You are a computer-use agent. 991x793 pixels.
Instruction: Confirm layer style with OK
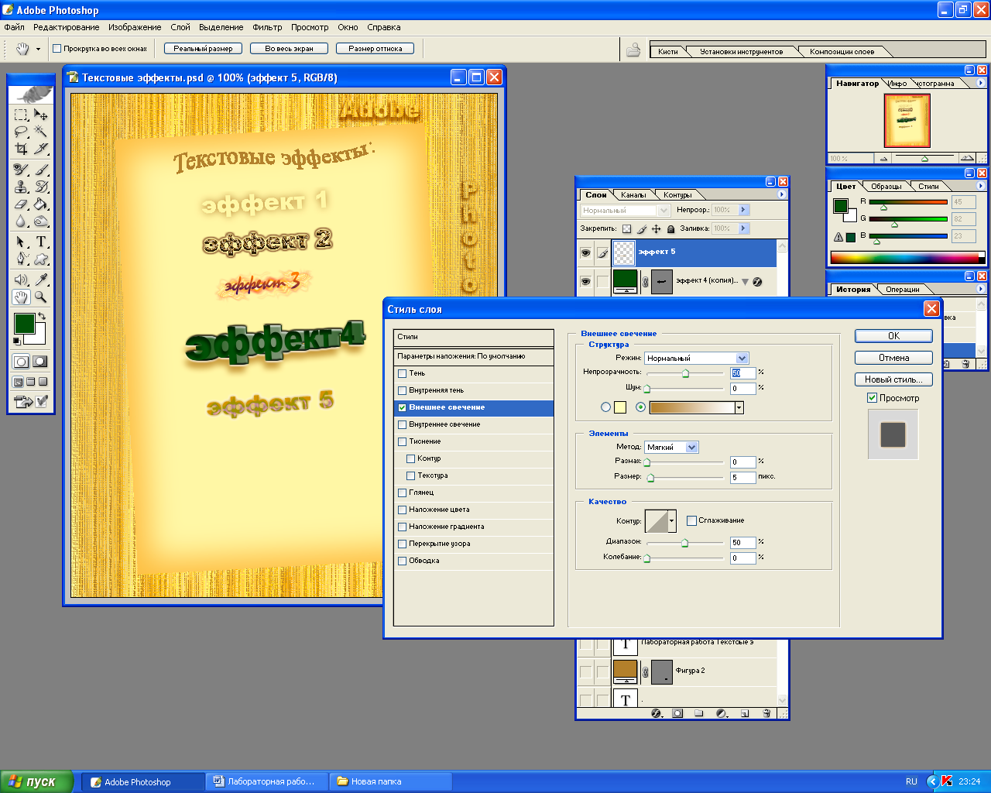coord(893,336)
